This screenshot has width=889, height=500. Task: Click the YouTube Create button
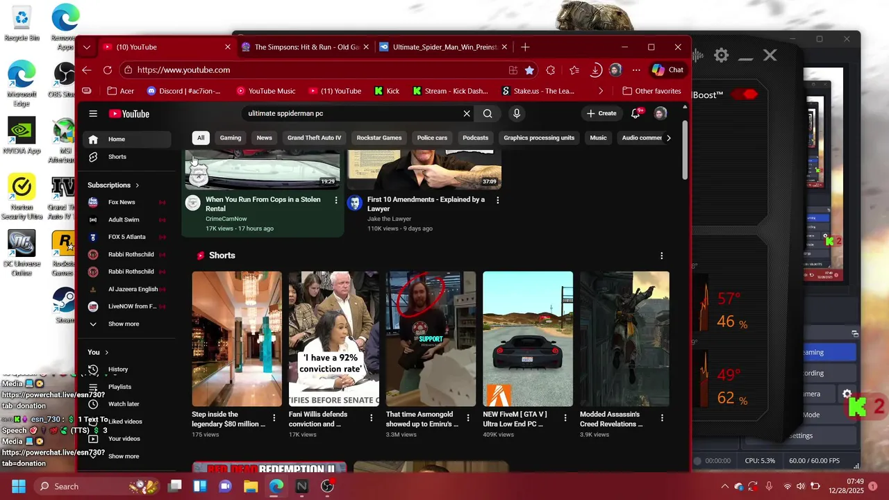coord(601,113)
